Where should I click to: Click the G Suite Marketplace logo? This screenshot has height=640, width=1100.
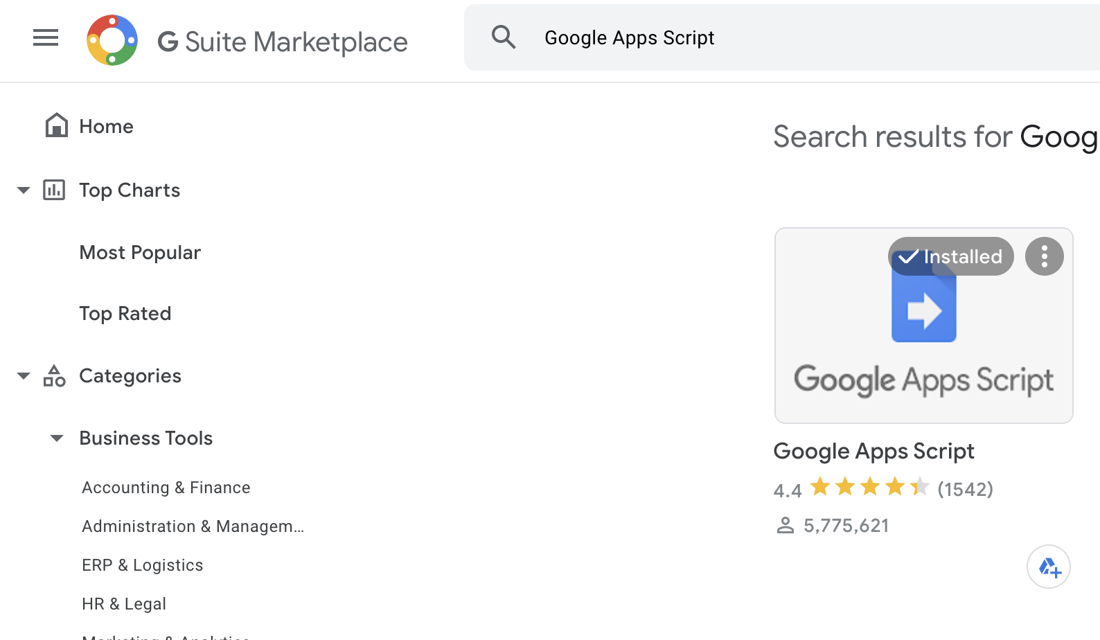click(x=112, y=40)
